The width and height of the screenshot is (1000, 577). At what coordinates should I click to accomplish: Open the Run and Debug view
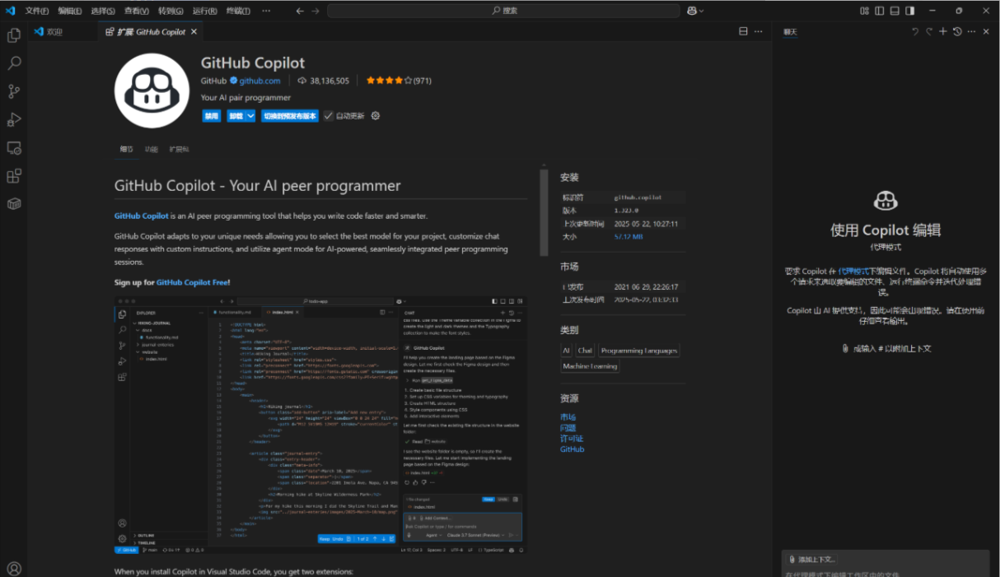(14, 120)
